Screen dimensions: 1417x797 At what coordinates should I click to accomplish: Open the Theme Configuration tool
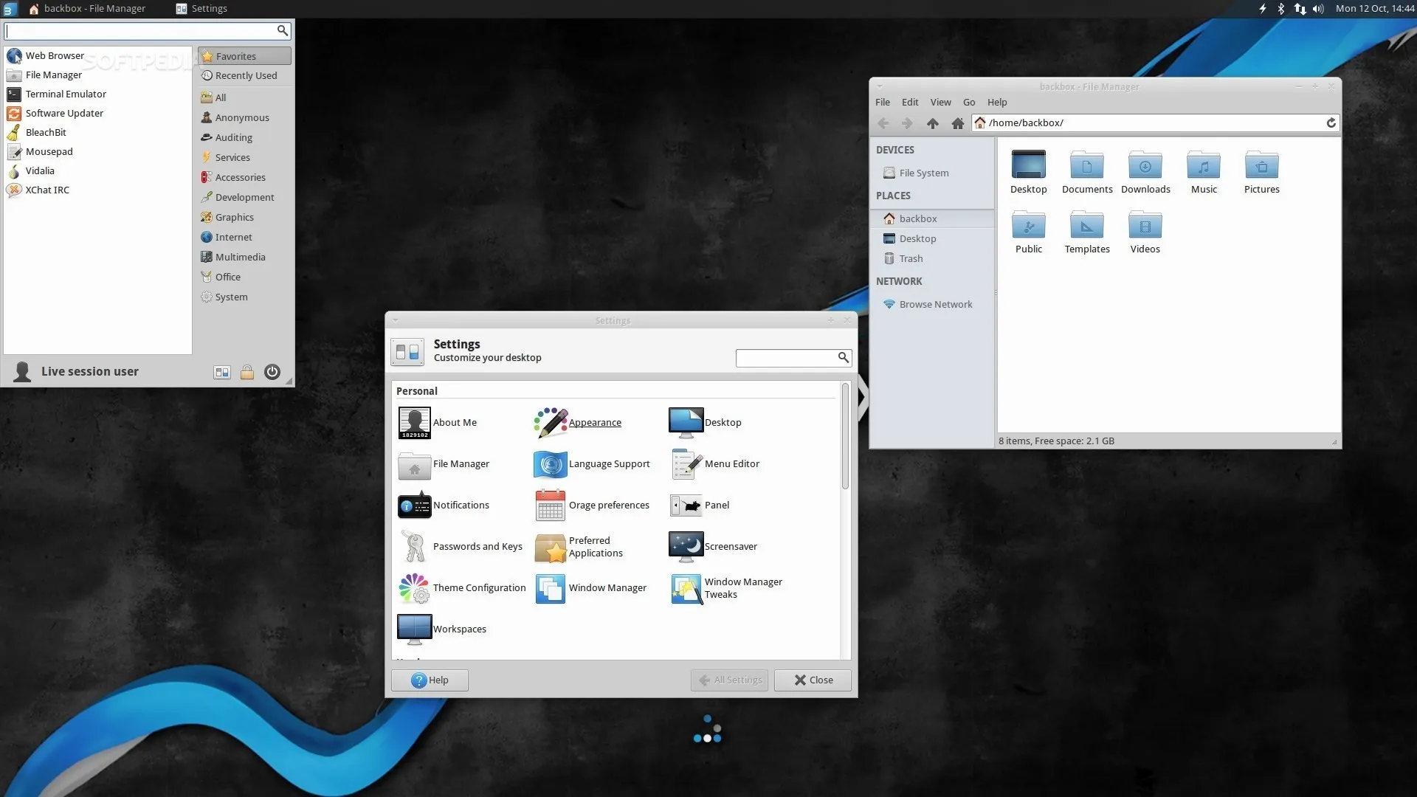pyautogui.click(x=480, y=588)
